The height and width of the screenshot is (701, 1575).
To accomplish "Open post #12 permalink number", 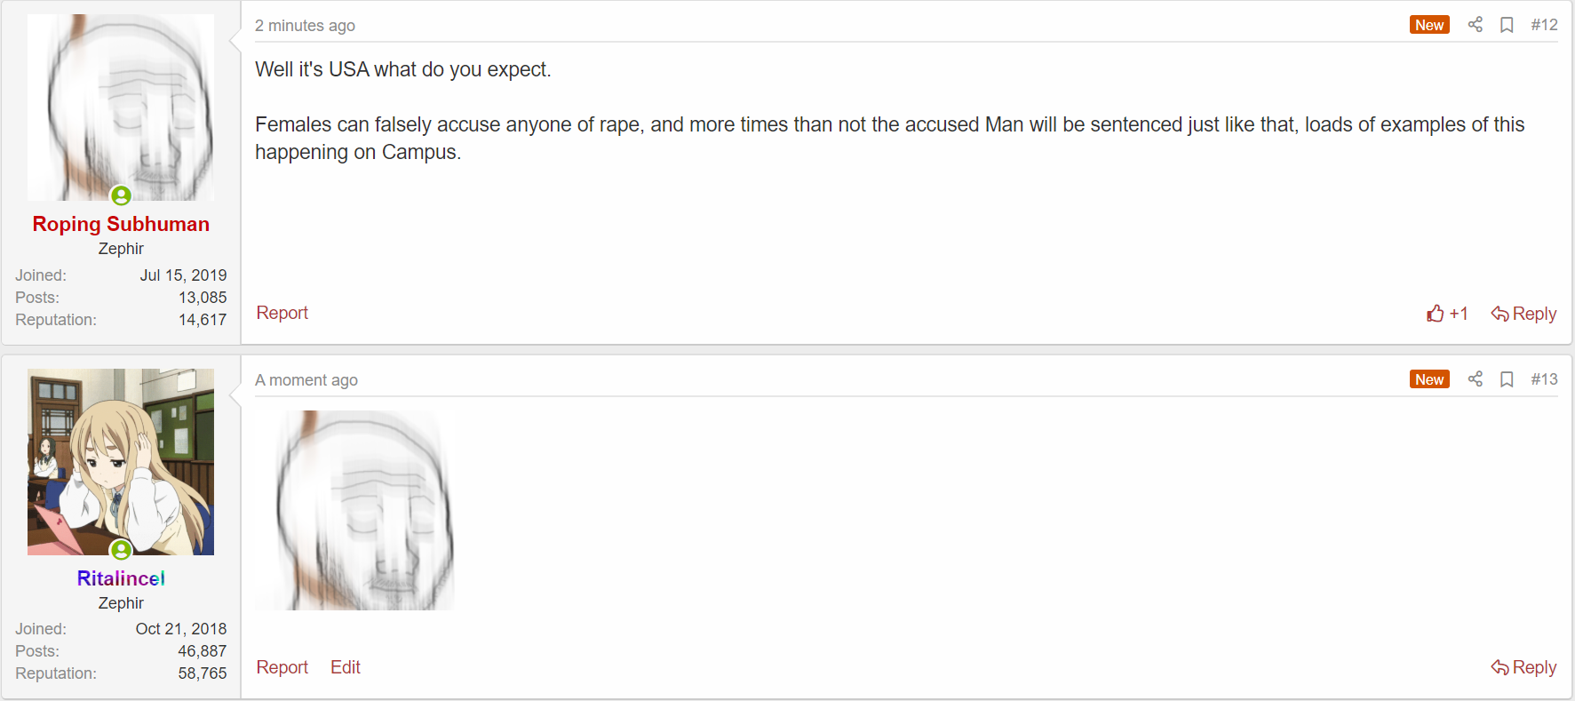I will (x=1544, y=25).
